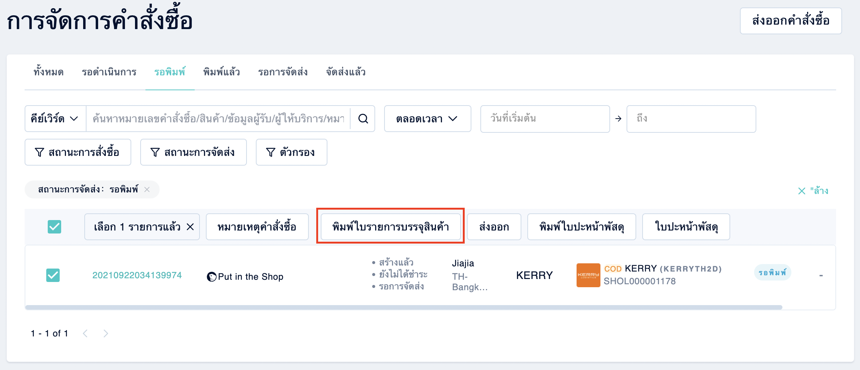Click the Put in the Shop store icon
Viewport: 860px width, 370px height.
tap(211, 277)
